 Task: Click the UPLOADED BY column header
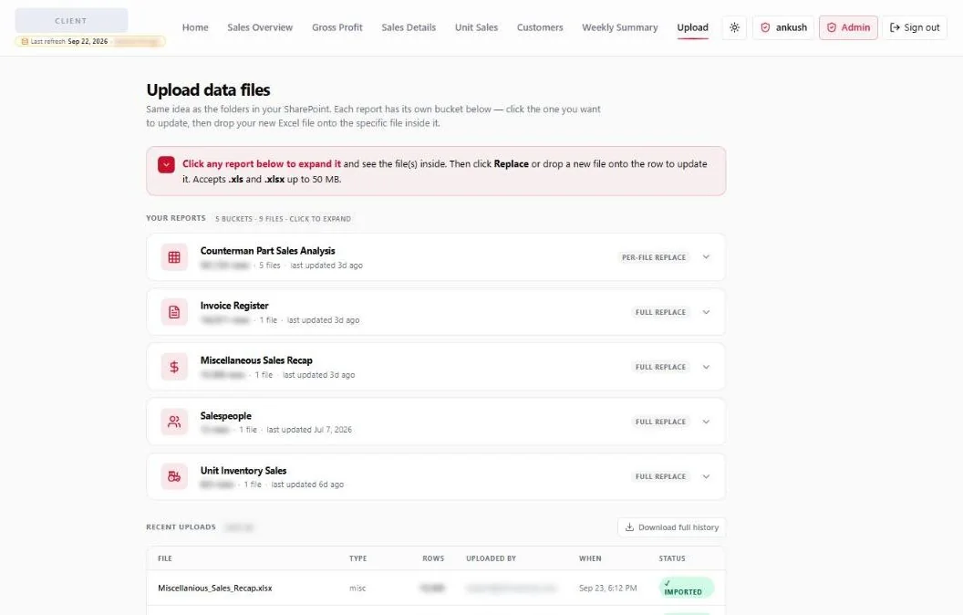click(x=491, y=559)
